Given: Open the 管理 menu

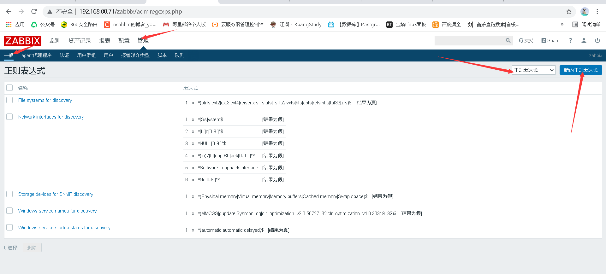Looking at the screenshot, I should coord(143,41).
